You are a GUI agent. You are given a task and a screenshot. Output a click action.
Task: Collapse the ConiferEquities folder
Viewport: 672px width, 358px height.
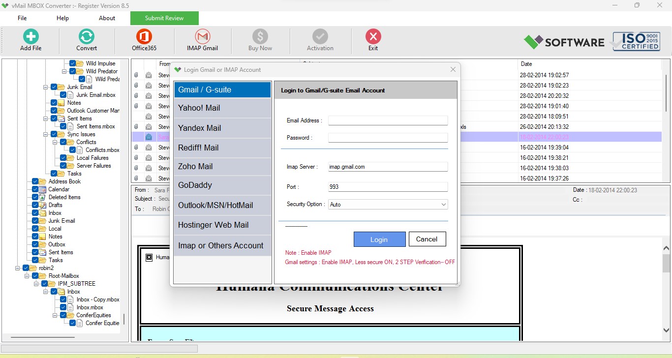(55, 315)
